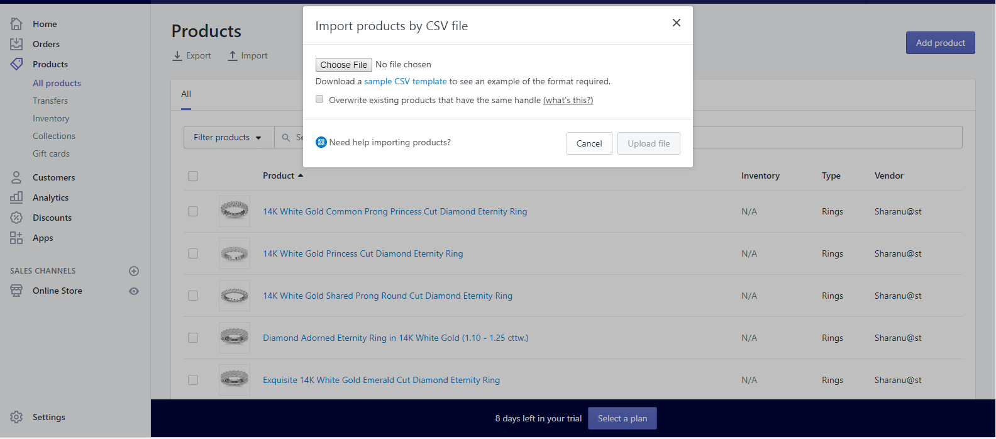996x439 pixels.
Task: Expand the Filter products dropdown
Action: [229, 137]
